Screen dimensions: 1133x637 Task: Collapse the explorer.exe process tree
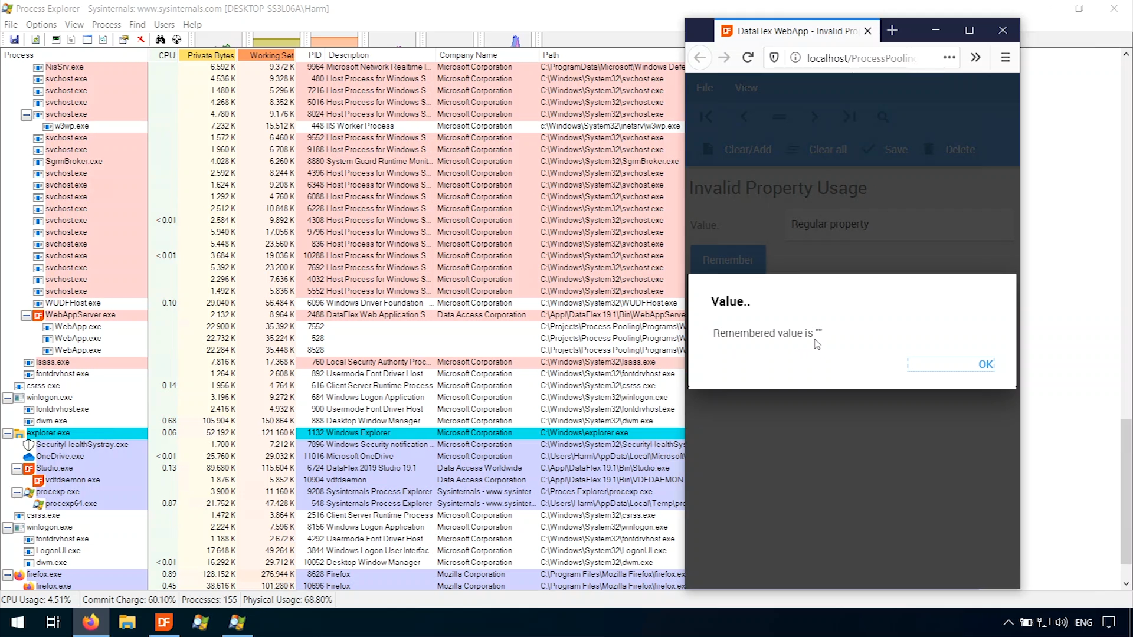(x=7, y=434)
